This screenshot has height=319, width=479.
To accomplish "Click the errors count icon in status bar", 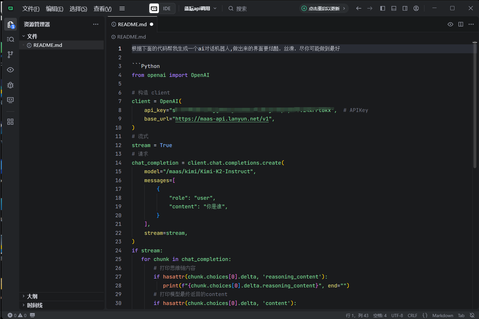I will pos(10,315).
